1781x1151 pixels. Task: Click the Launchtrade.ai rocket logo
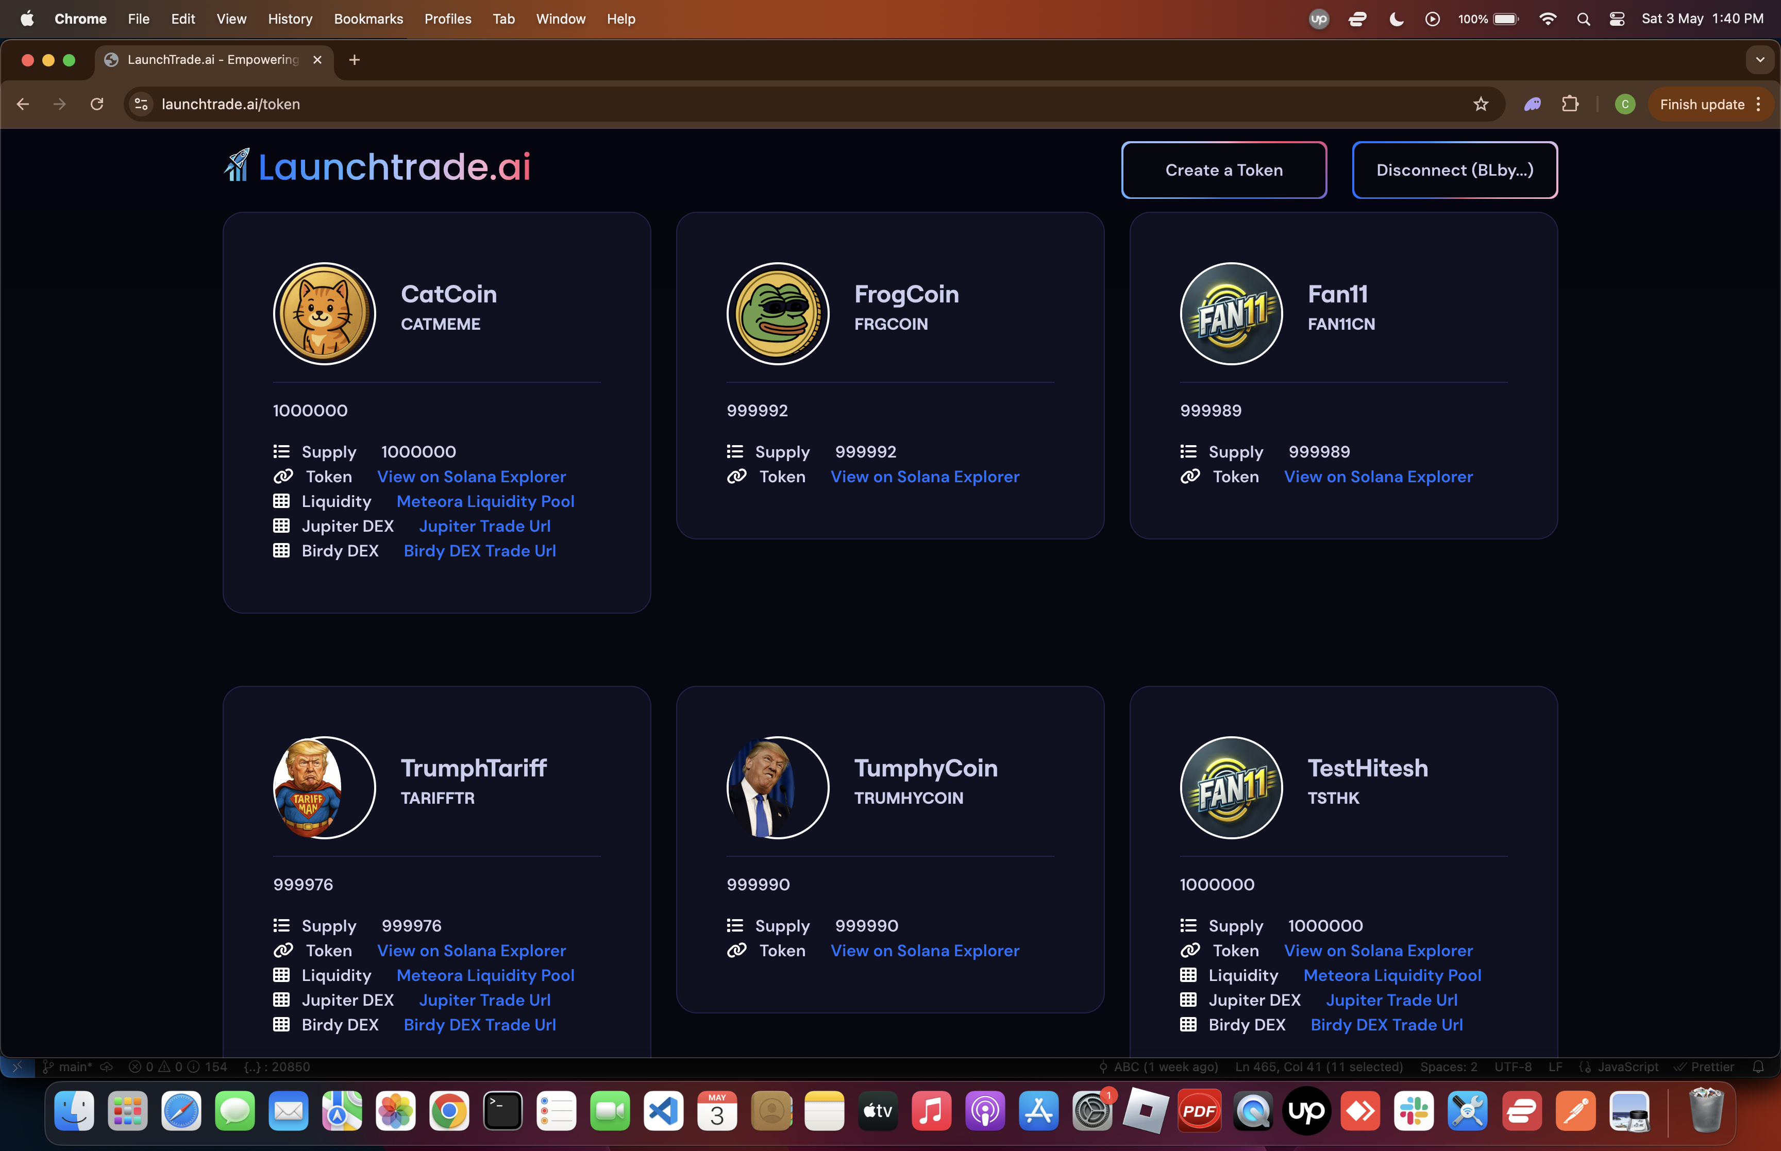[x=238, y=166]
